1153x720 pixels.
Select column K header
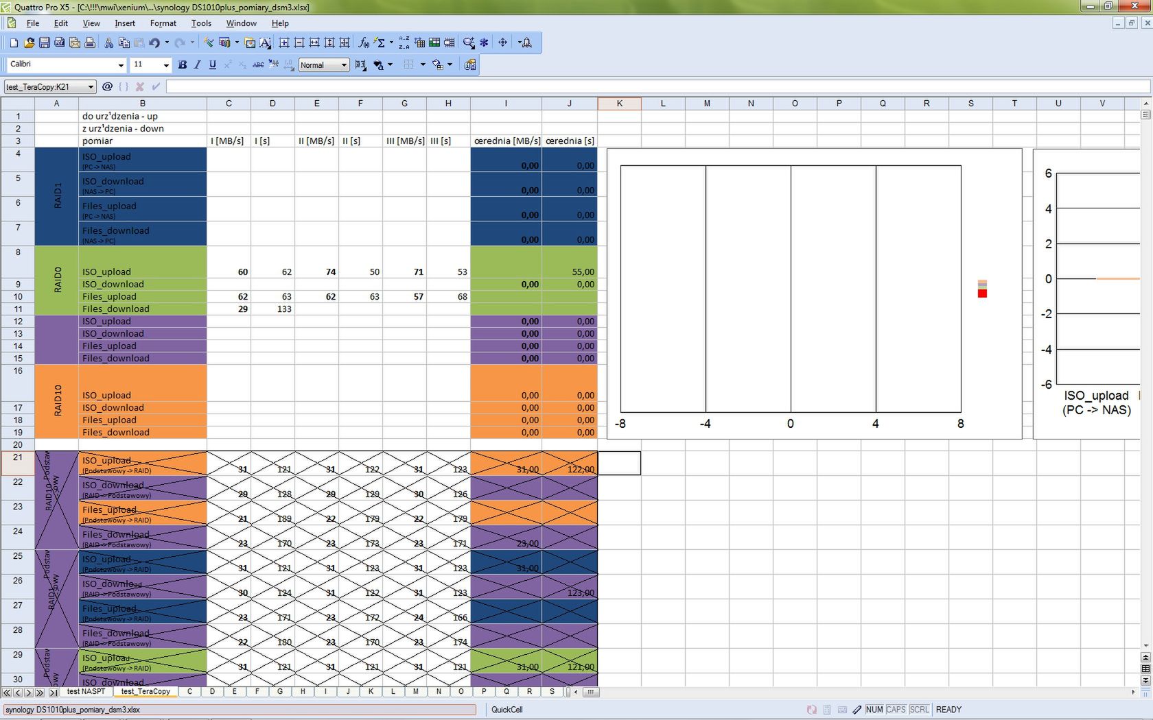[619, 104]
